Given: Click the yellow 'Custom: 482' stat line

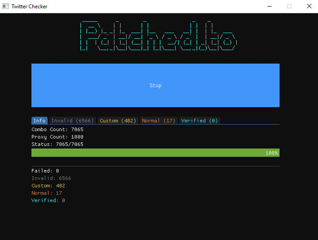Looking at the screenshot, I should pos(48,186).
